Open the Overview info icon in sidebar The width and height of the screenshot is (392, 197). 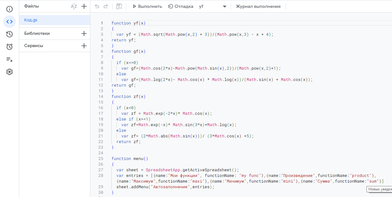tap(9, 9)
